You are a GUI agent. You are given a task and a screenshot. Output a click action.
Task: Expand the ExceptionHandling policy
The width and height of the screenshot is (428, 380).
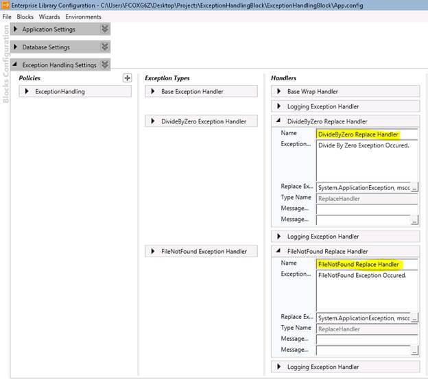27,91
